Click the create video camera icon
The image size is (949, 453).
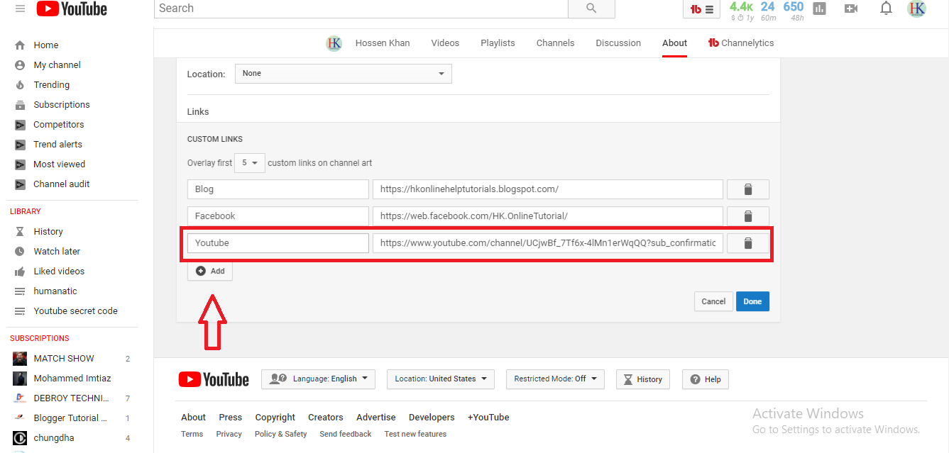(x=851, y=9)
